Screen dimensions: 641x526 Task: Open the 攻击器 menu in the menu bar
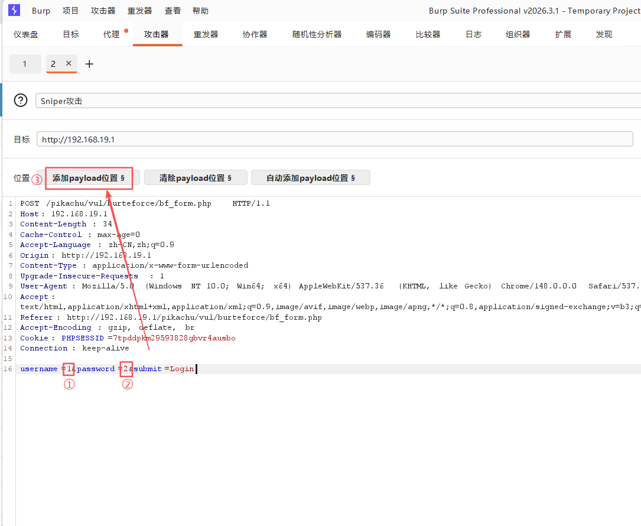tap(103, 11)
